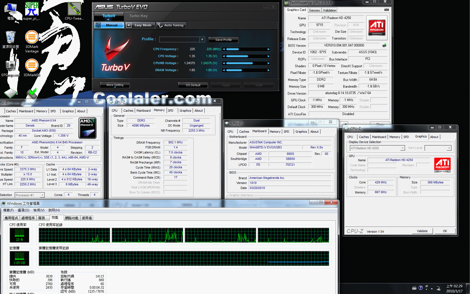Click the OS Default button in TurboV
This screenshot has width=470, height=294.
(193, 85)
